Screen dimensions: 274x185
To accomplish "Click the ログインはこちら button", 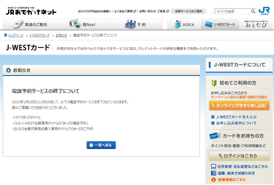I will [239, 156].
